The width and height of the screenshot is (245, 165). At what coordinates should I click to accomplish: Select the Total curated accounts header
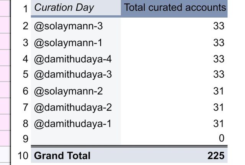click(x=175, y=8)
